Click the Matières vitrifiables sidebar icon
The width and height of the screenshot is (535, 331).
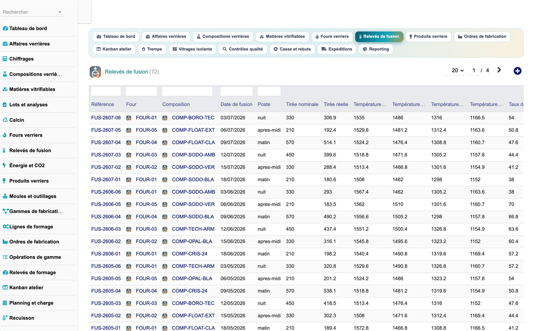click(5, 89)
